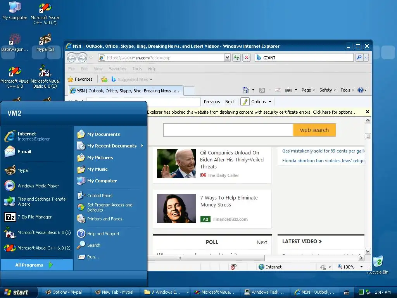Open zoom level 100% dropdown
The width and height of the screenshot is (397, 298).
(x=361, y=267)
